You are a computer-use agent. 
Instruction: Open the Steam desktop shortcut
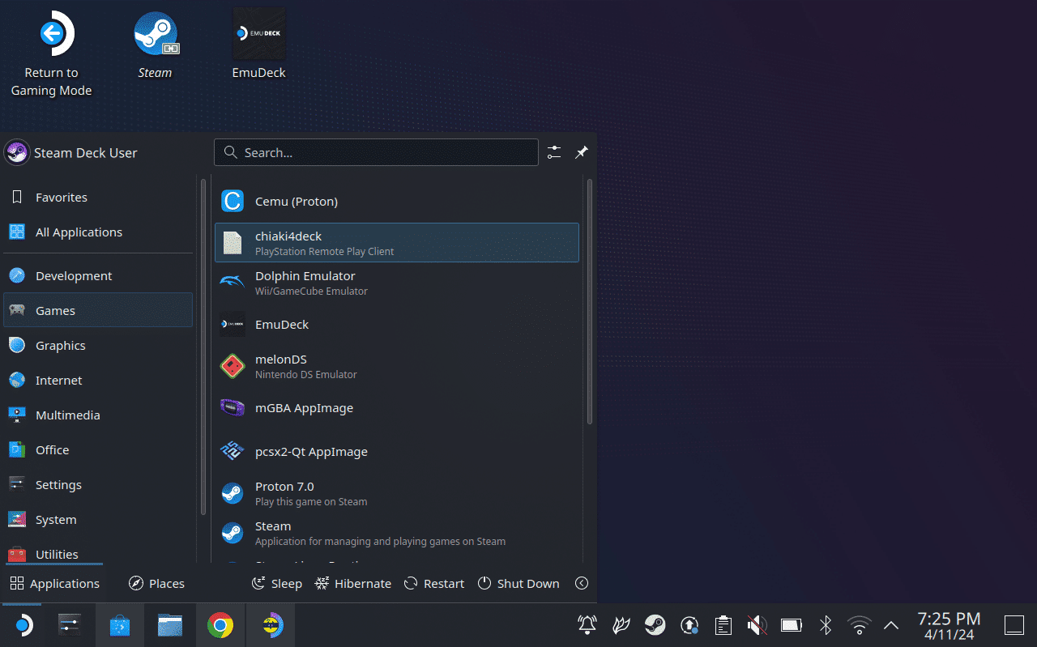pyautogui.click(x=155, y=45)
